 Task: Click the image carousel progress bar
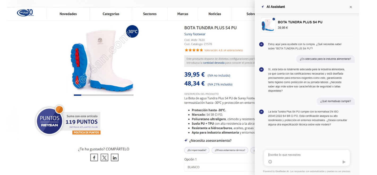tap(104, 95)
